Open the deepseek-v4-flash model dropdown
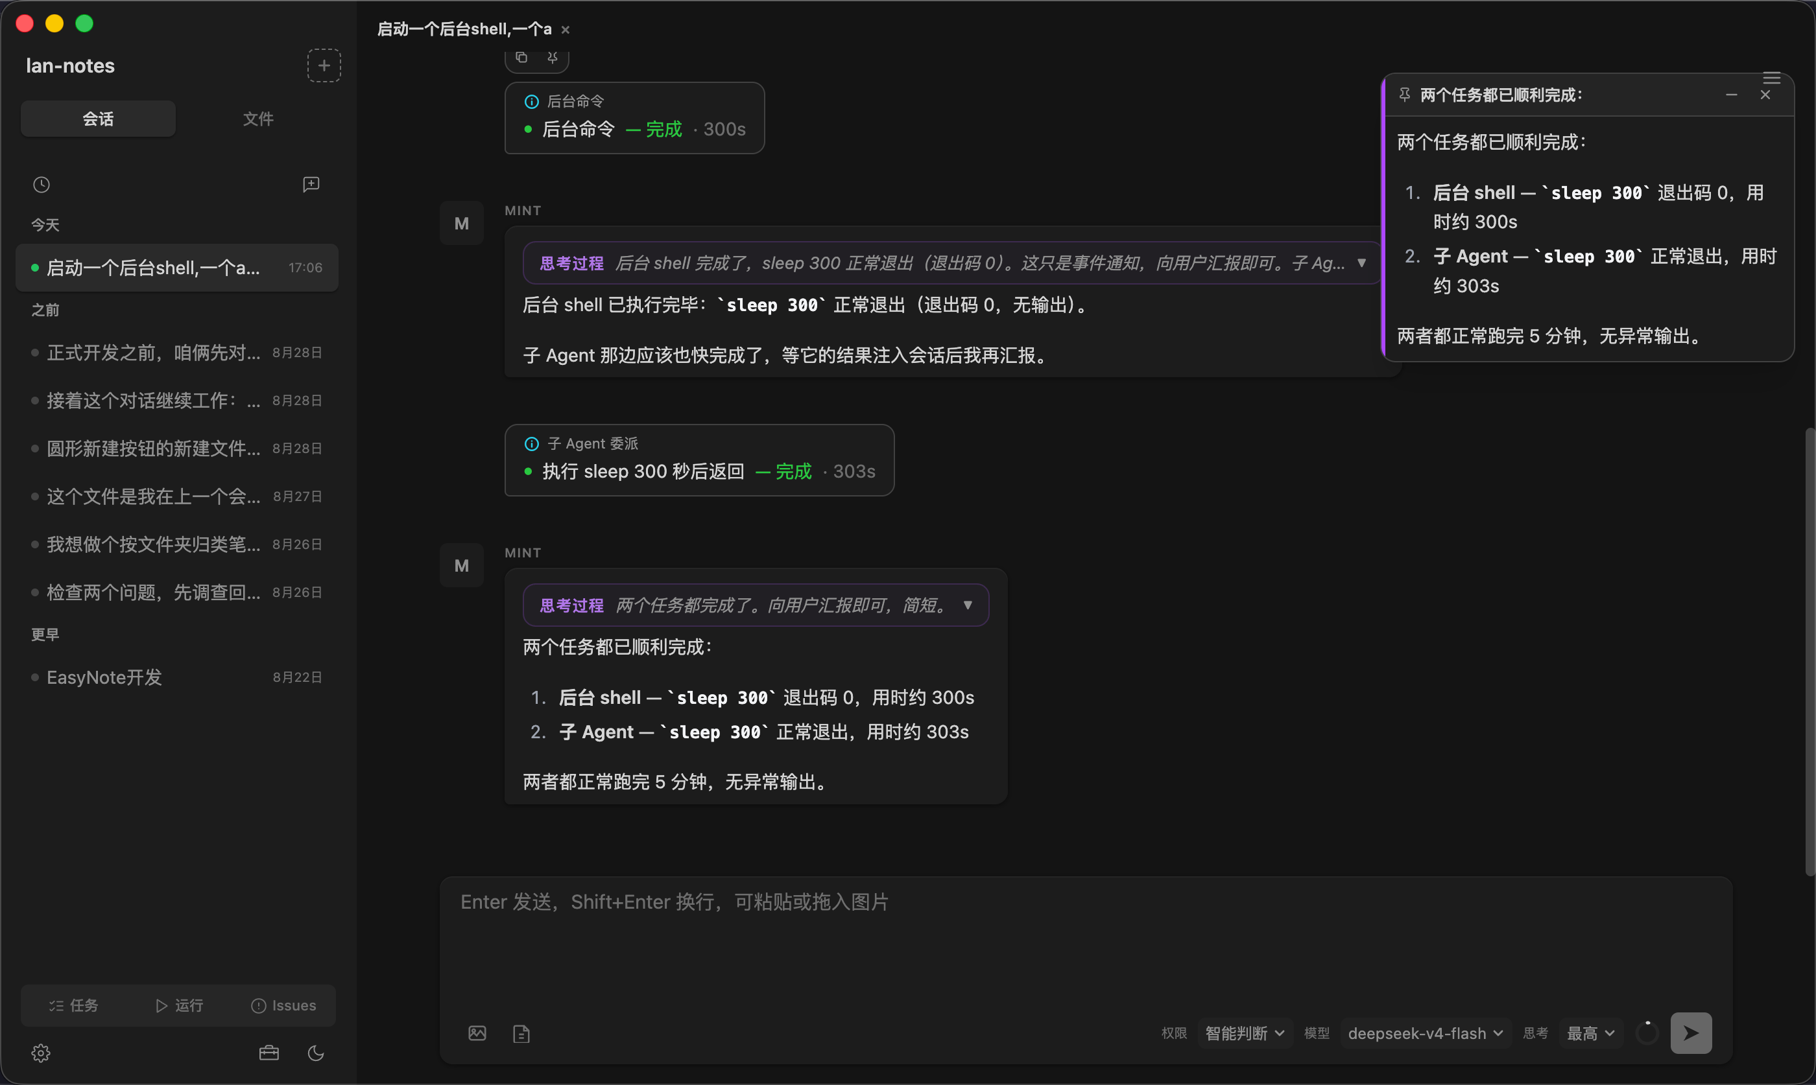 1426,1033
